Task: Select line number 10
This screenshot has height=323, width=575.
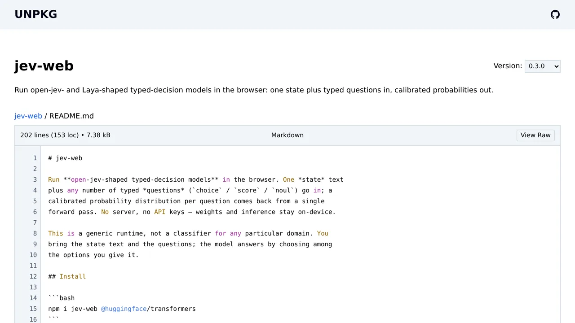Action: click(33, 255)
